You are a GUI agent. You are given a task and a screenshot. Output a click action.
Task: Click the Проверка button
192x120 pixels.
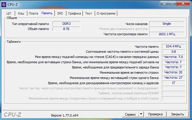pos(156,114)
